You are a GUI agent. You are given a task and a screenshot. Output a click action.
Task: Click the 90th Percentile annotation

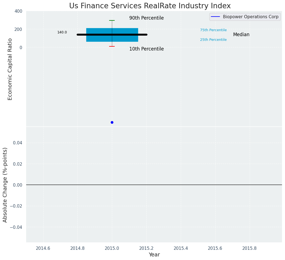(x=146, y=18)
